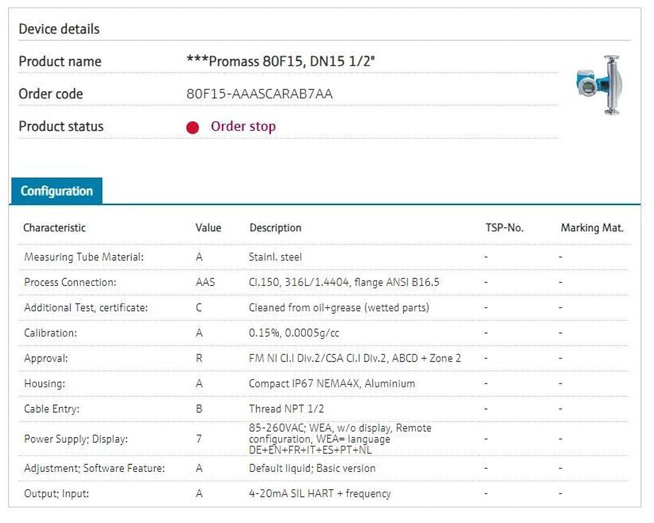The image size is (654, 523).
Task: Click the Thread NPT 1/2 cable entry
Action: click(286, 409)
